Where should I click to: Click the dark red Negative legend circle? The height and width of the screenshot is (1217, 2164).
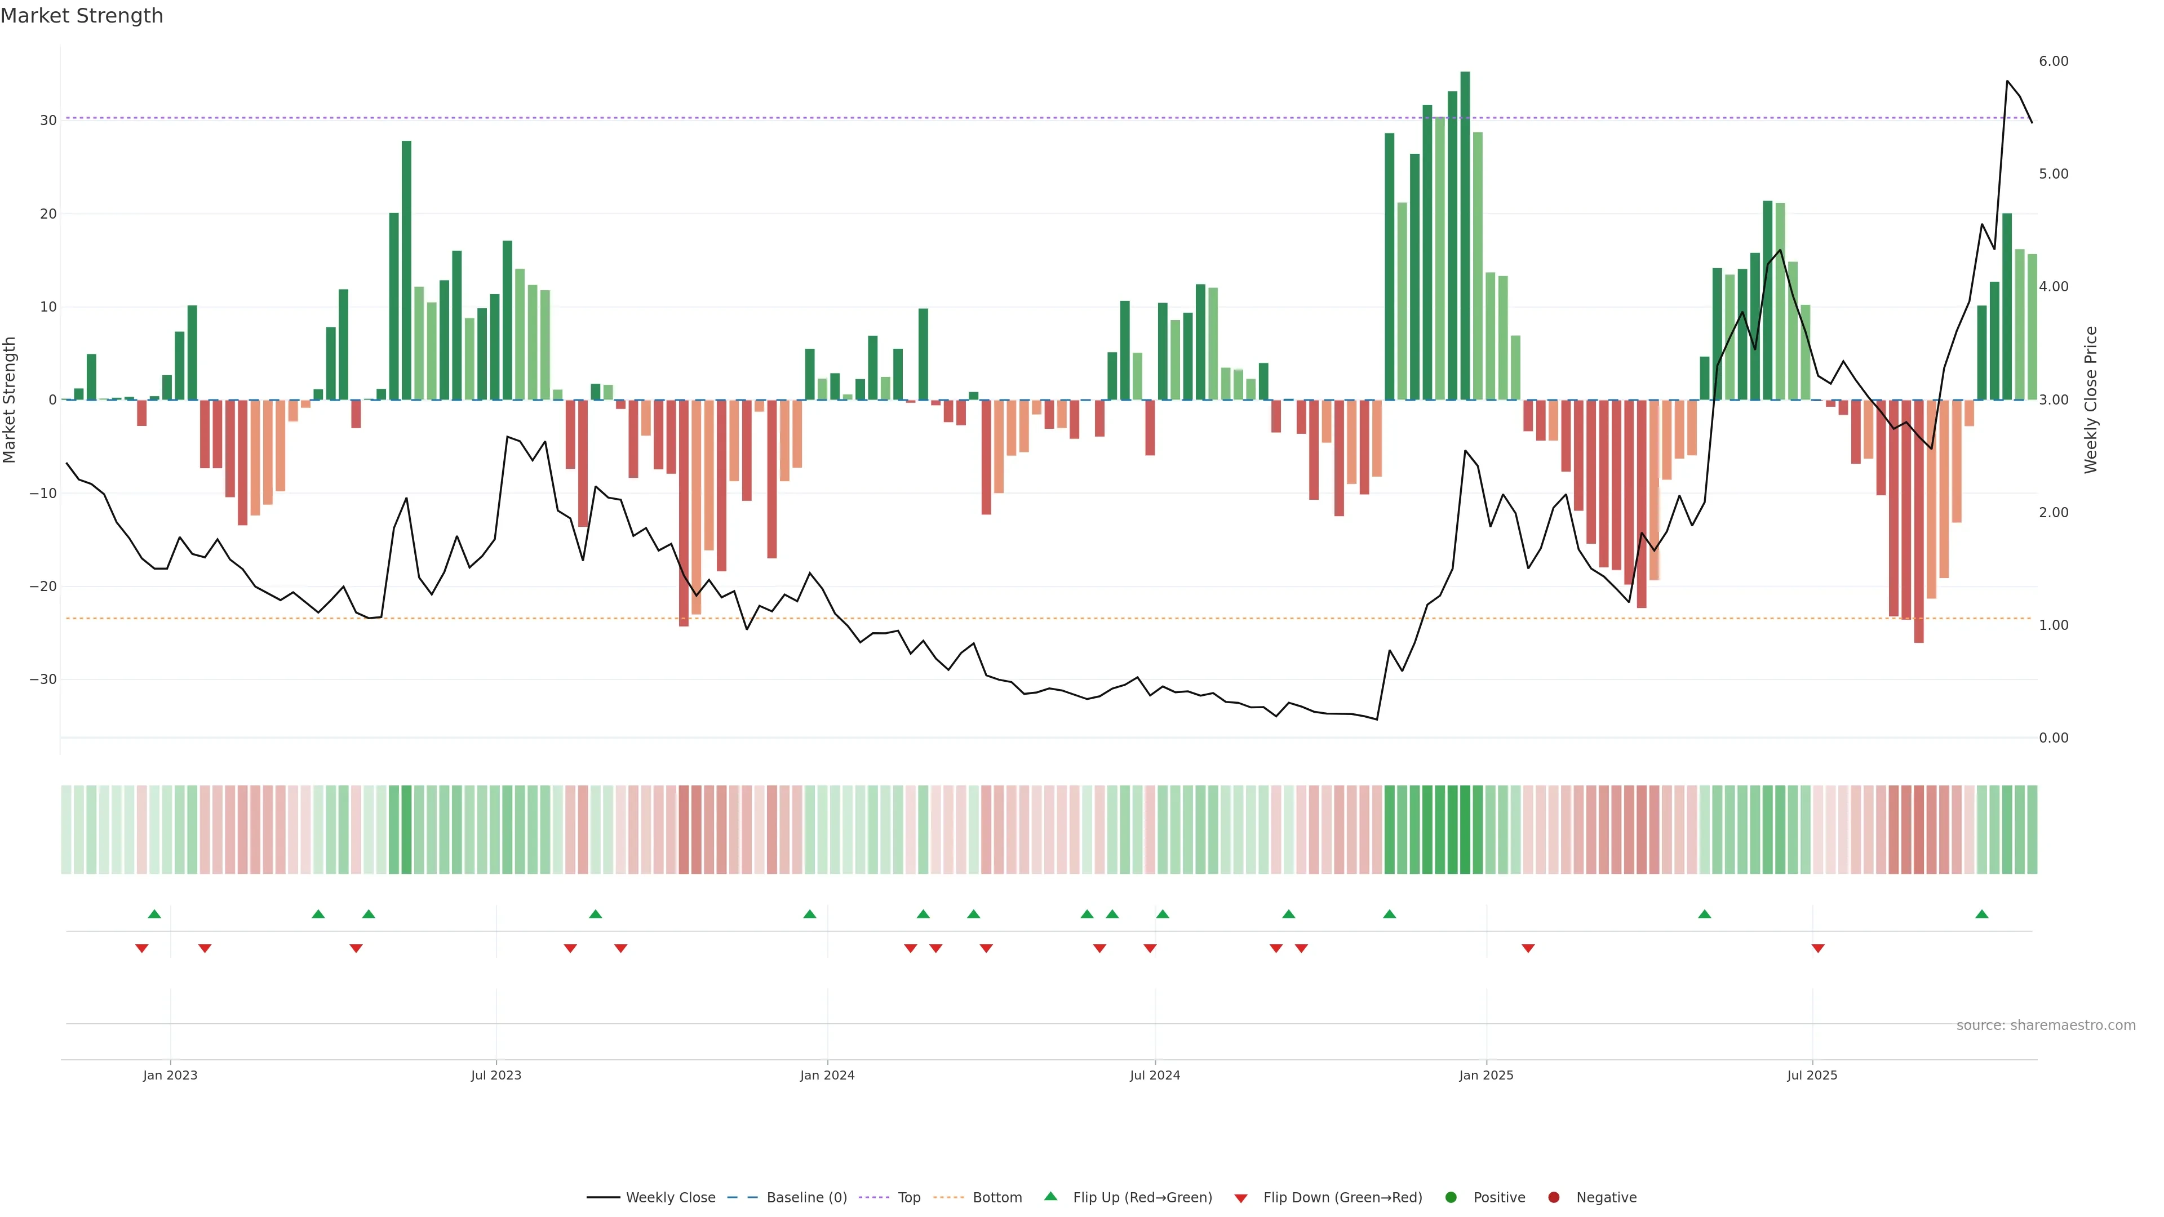(1553, 1197)
